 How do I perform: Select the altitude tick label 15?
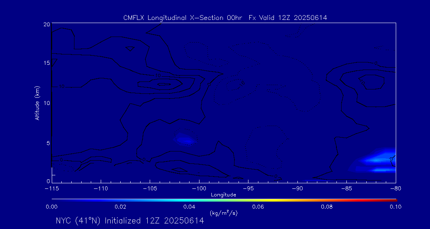[46, 63]
